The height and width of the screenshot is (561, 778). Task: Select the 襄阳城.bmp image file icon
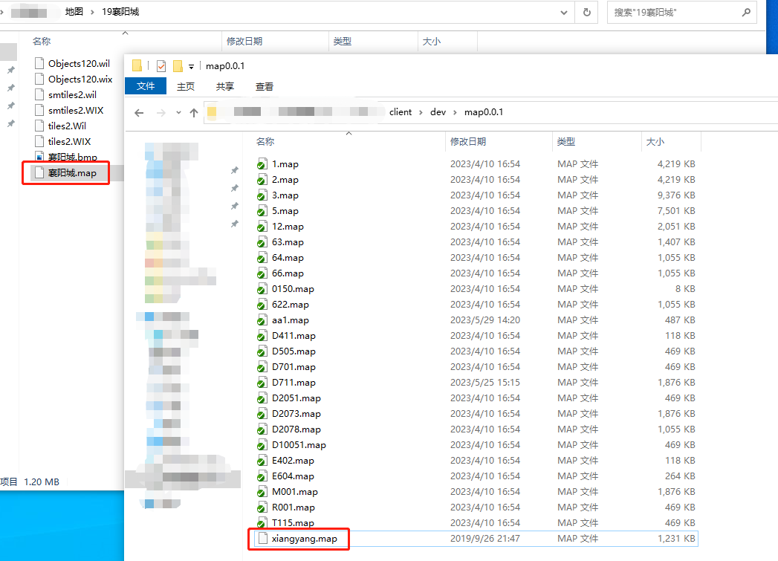point(40,158)
